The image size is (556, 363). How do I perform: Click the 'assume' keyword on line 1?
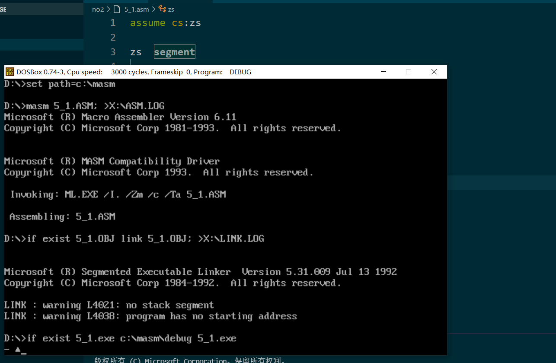(x=148, y=22)
